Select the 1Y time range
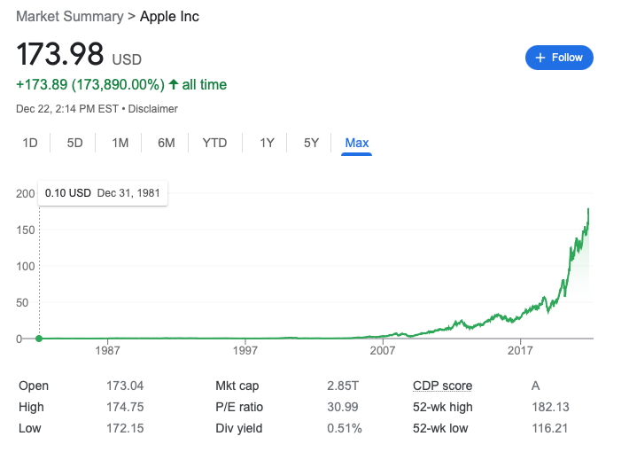Viewport: 629px width, 452px height. click(267, 143)
